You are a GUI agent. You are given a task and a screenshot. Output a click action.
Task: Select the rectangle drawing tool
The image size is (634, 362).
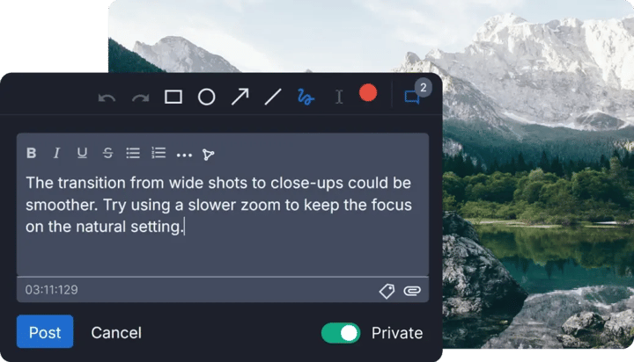coord(173,98)
